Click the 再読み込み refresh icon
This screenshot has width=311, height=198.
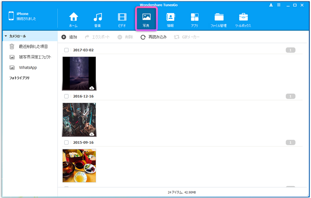tap(143, 37)
